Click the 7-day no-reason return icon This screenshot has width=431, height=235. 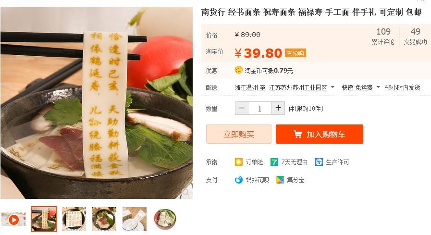click(274, 162)
